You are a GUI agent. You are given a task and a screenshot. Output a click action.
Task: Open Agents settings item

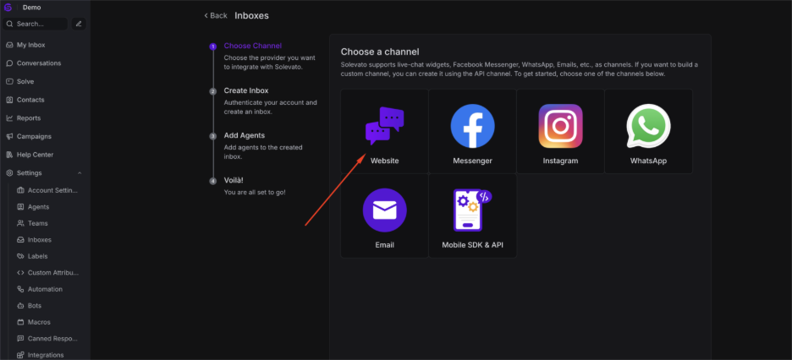tap(38, 207)
